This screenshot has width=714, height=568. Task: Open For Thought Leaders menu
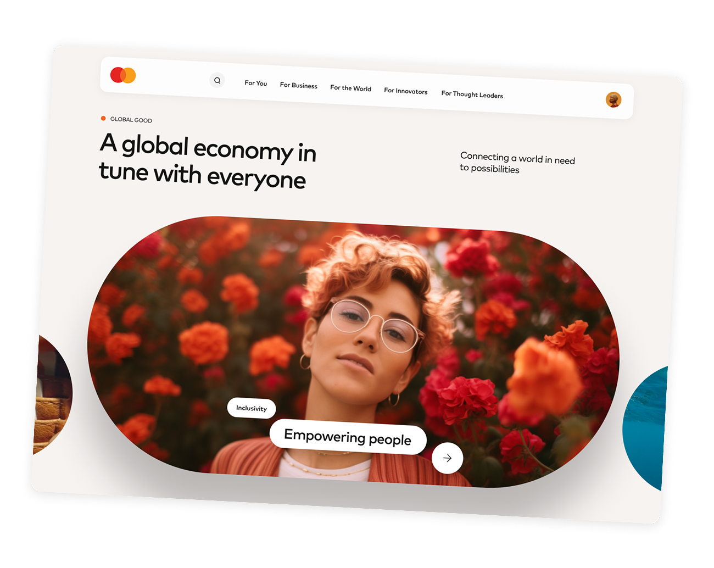472,94
